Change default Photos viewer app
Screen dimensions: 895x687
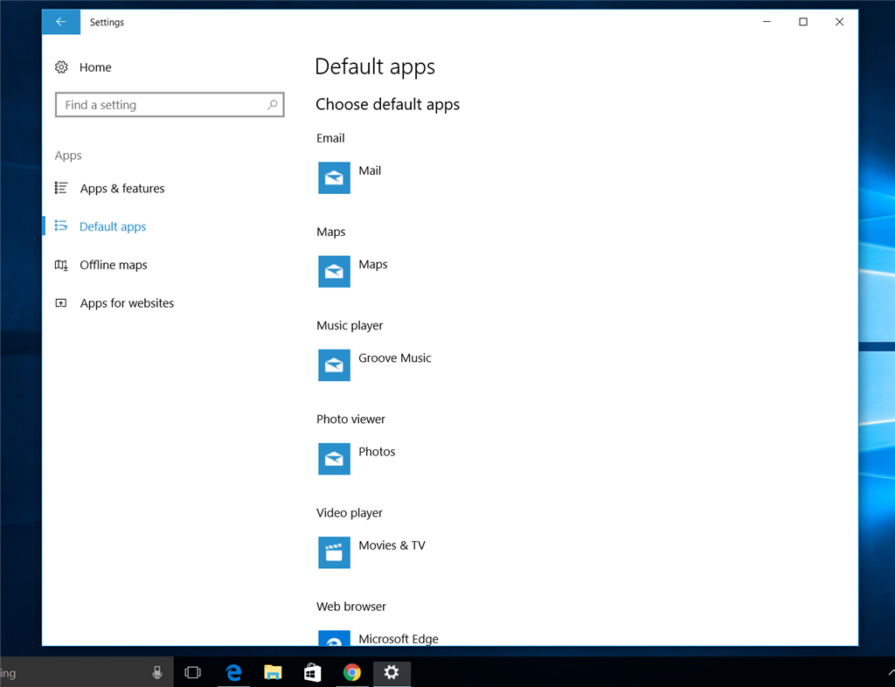[x=377, y=451]
